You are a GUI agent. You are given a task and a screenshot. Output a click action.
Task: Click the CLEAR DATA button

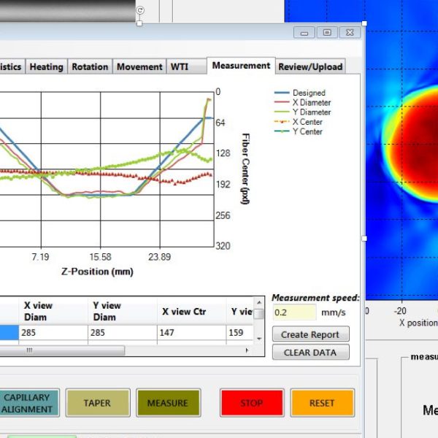(x=310, y=352)
